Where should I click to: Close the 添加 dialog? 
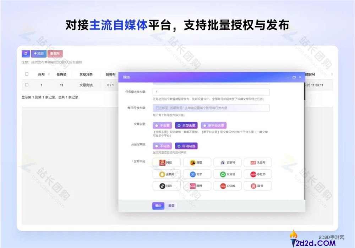coord(300,77)
